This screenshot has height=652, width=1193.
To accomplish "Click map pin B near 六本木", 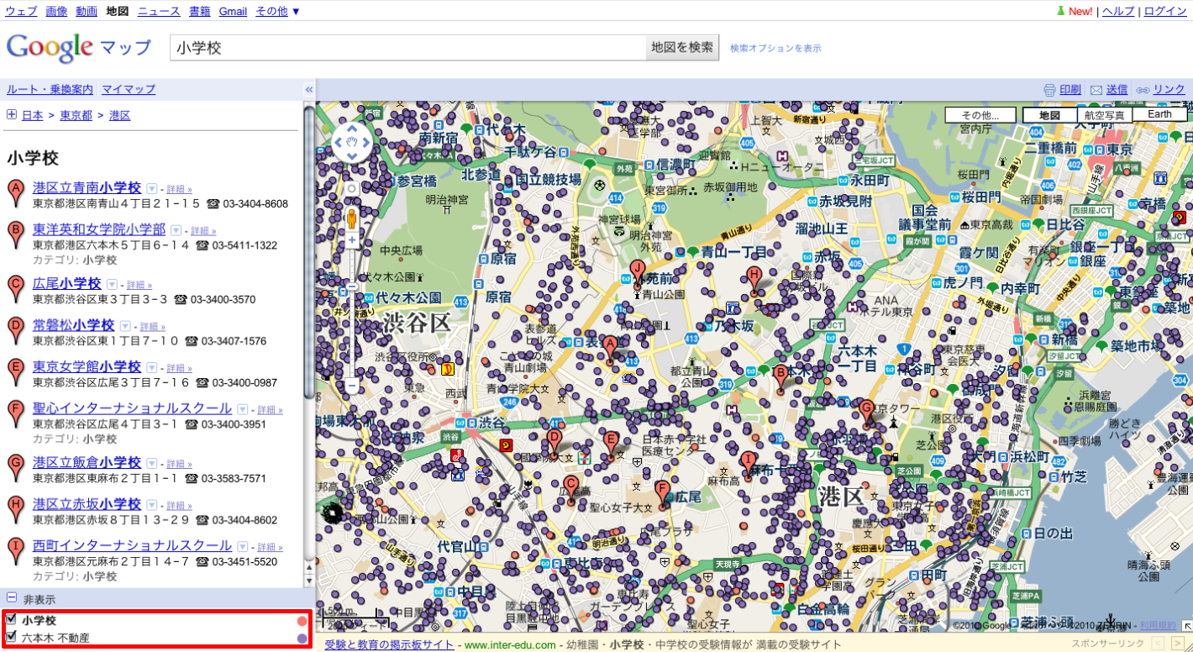I will click(x=780, y=376).
